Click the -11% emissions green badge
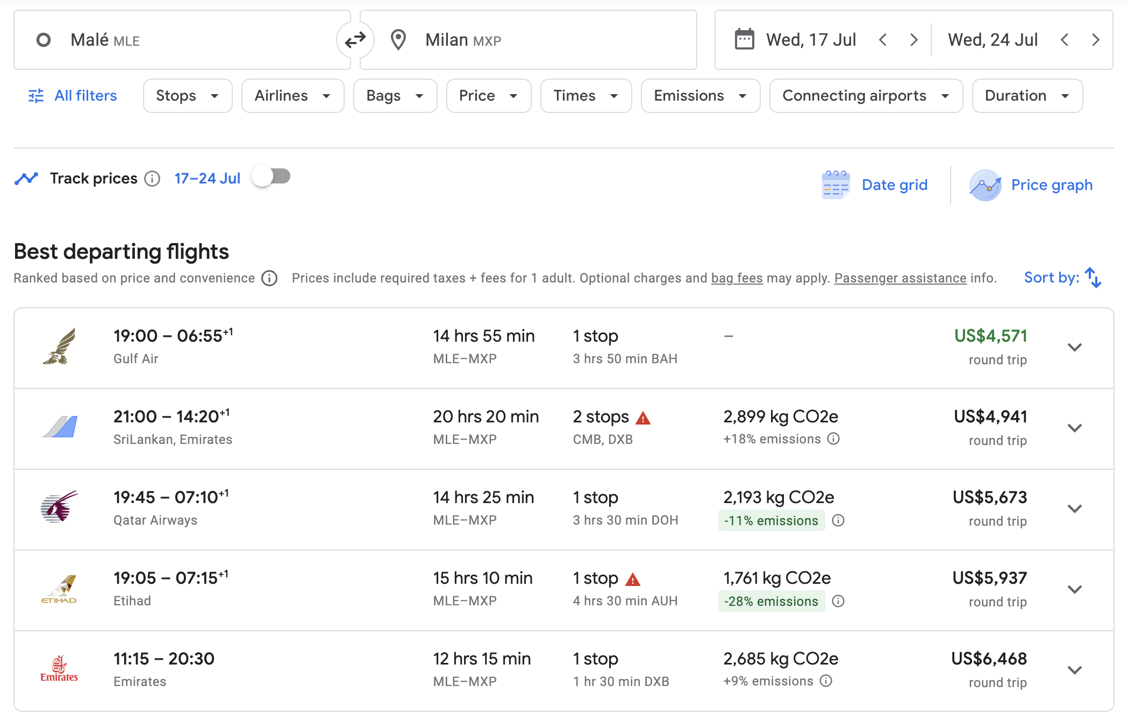 772,521
